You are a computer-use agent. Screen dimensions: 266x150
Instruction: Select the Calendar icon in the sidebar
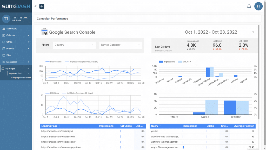(4, 35)
